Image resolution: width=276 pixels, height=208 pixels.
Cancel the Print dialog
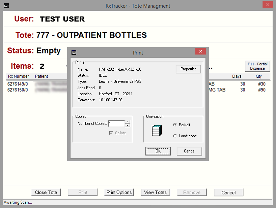(x=189, y=151)
